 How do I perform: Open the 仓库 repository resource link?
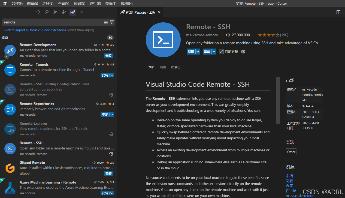(289, 186)
